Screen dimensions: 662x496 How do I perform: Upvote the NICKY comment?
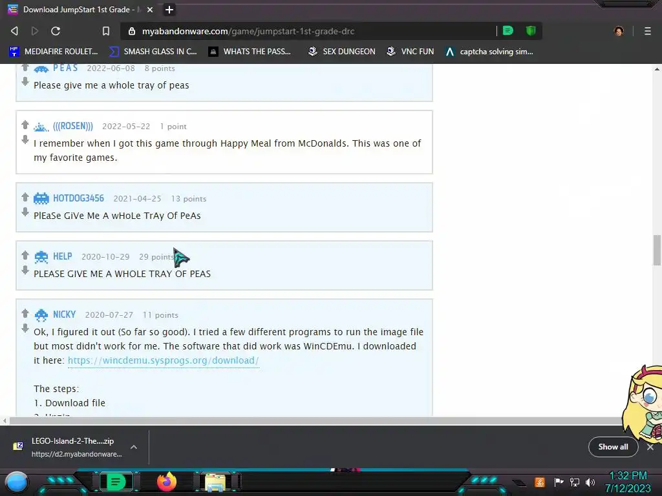click(x=25, y=313)
